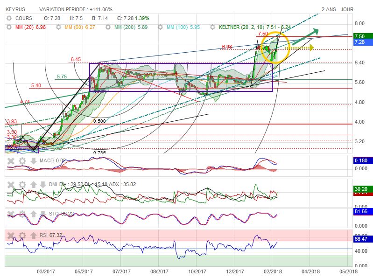Click the 6.45 resistance level label
Viewport: 373px width, 278px height.
point(76,59)
